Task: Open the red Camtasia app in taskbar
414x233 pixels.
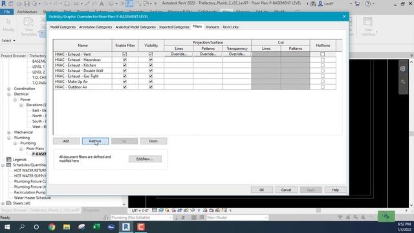Action: pos(141,227)
